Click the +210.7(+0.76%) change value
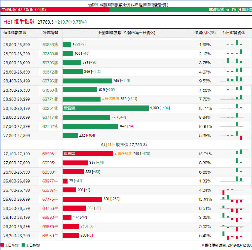 [x=71, y=22]
